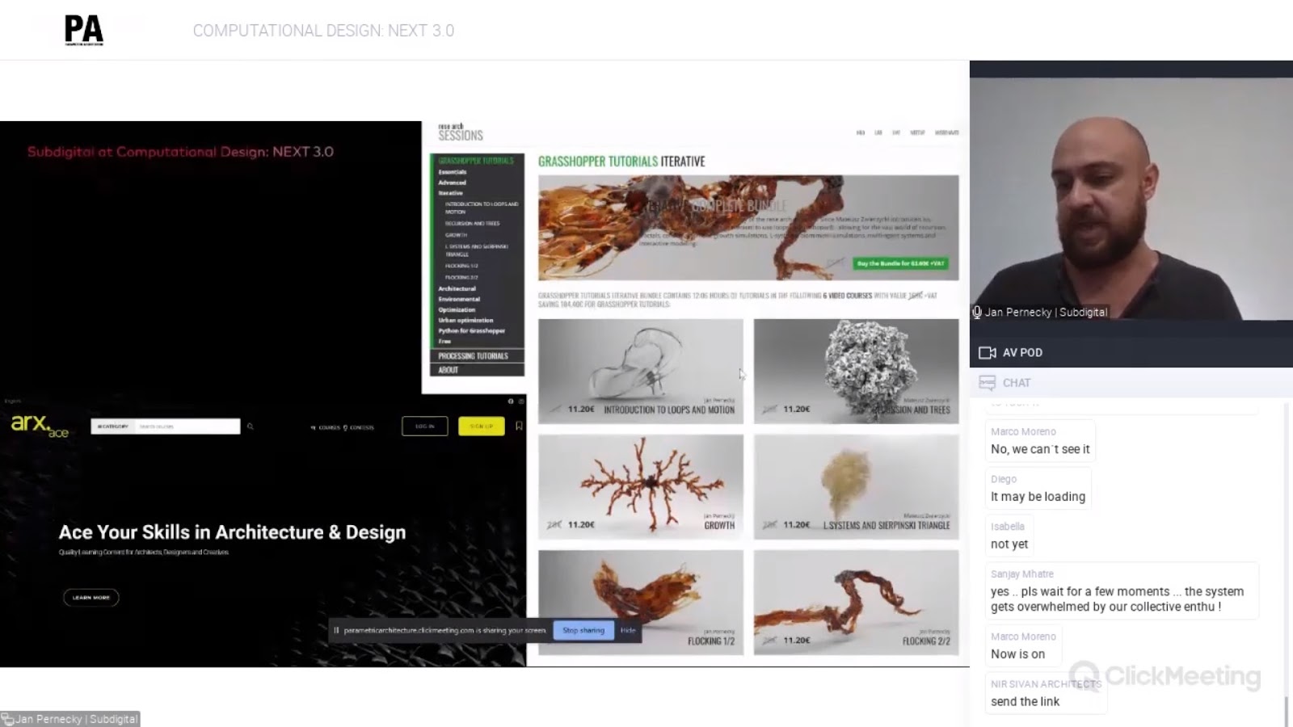Image resolution: width=1293 pixels, height=727 pixels.
Task: Click the yellow SIGN UP button
Action: (x=481, y=426)
